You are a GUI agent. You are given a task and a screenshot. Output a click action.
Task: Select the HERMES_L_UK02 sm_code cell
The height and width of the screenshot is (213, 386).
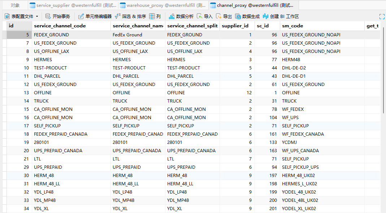322,184
